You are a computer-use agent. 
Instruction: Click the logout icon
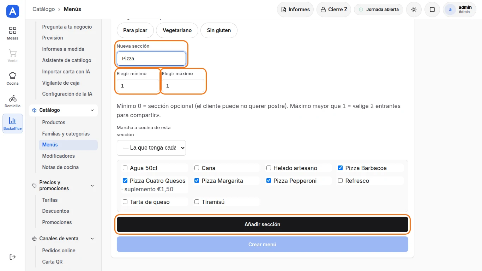(x=13, y=257)
